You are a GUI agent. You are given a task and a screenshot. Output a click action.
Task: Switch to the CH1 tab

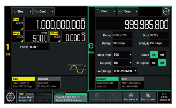pyautogui.click(x=26, y=97)
